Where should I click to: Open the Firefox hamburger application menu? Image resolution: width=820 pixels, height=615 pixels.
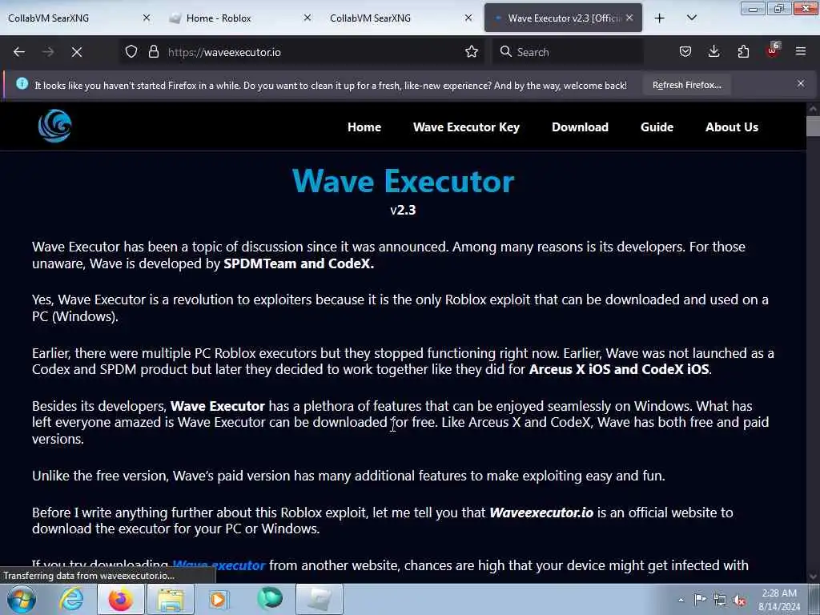801,52
